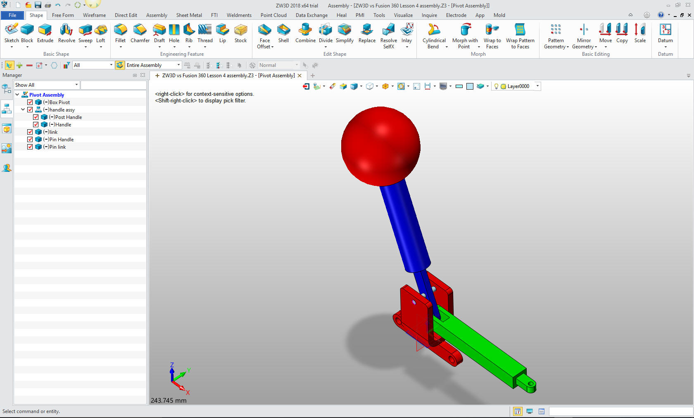Screen dimensions: 694x418
Task: Add a new document tab
Action: [x=313, y=76]
